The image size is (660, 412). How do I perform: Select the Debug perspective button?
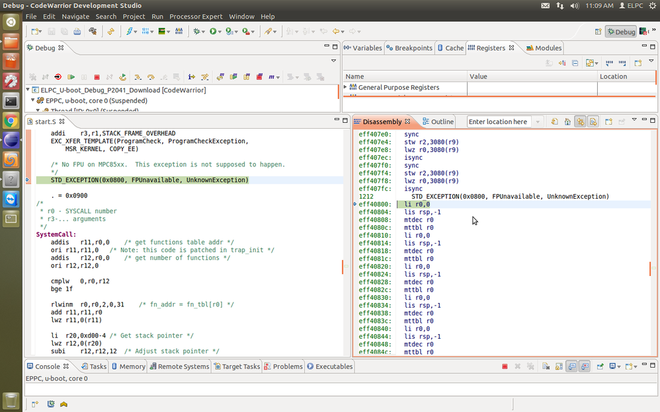coord(620,31)
